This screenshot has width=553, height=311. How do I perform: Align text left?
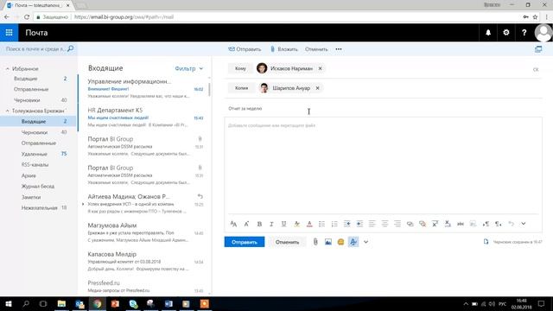click(372, 224)
